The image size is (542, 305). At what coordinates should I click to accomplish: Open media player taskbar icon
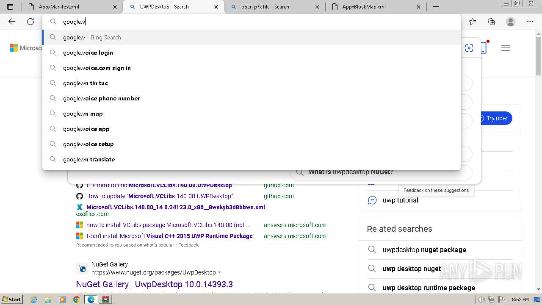(x=62, y=299)
